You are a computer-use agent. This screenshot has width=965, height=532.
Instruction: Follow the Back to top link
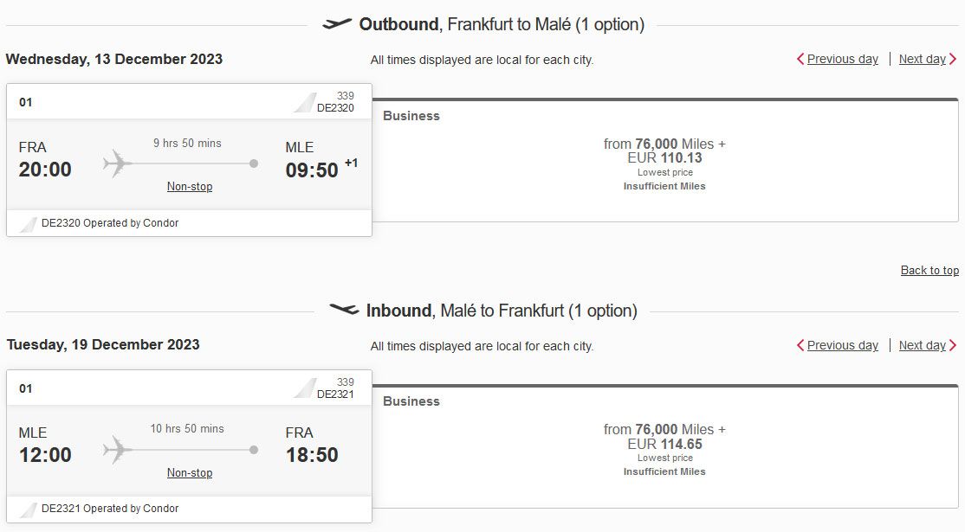[930, 270]
